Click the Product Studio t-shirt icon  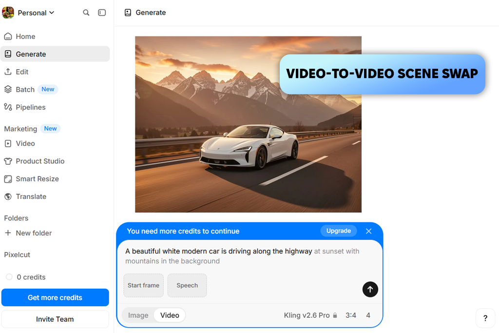8,161
